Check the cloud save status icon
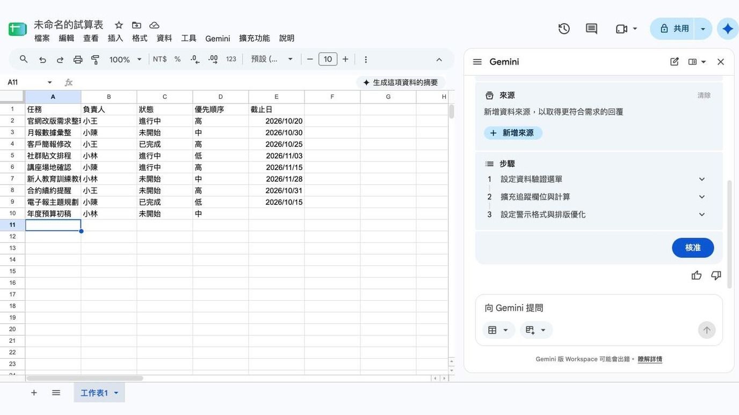The image size is (739, 415). (154, 25)
